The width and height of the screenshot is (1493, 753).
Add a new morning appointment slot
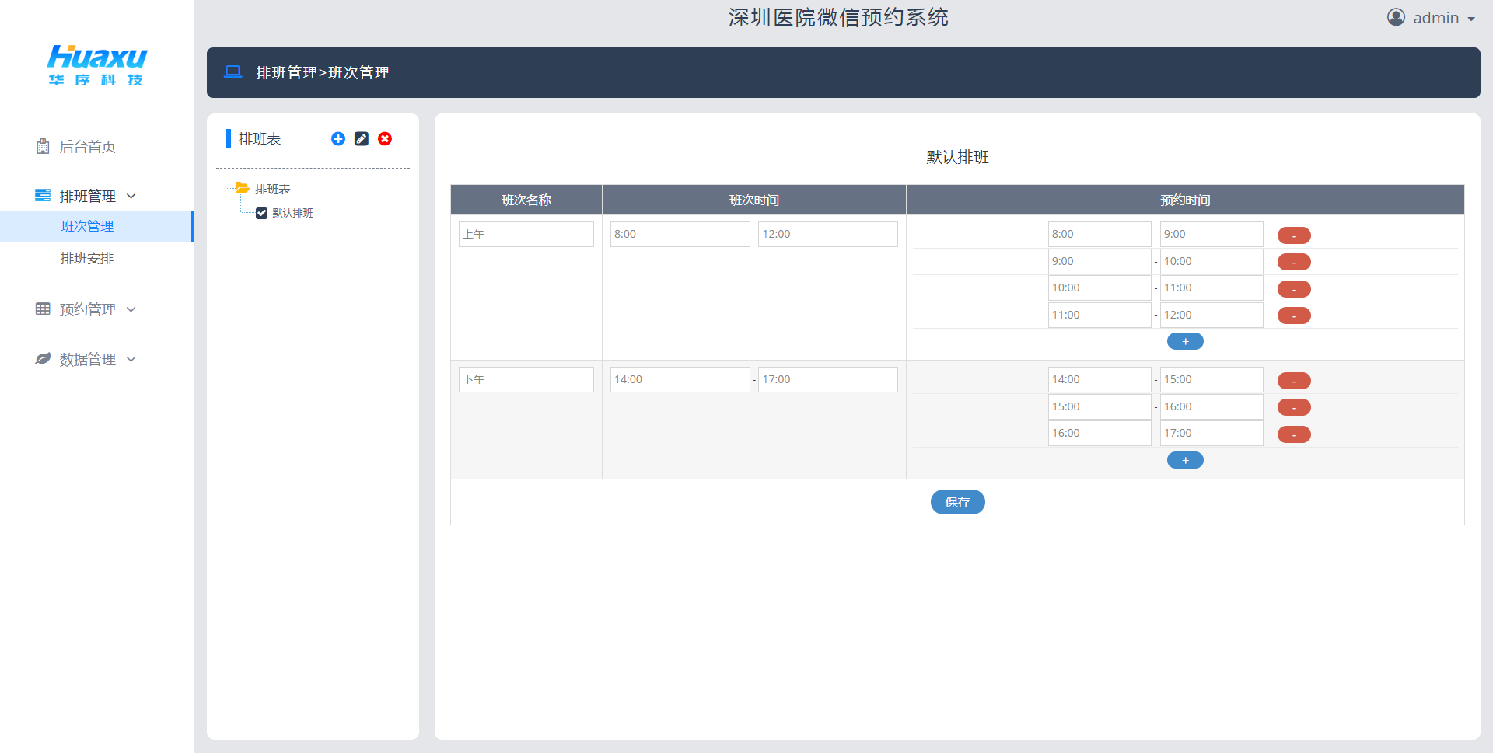[1185, 341]
